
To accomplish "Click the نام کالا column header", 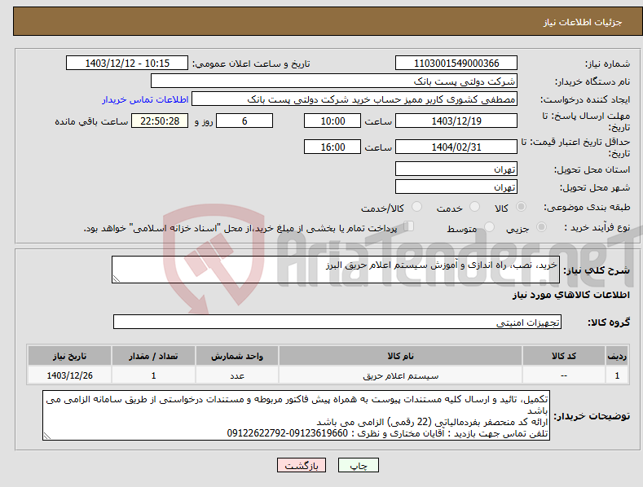I will (400, 356).
